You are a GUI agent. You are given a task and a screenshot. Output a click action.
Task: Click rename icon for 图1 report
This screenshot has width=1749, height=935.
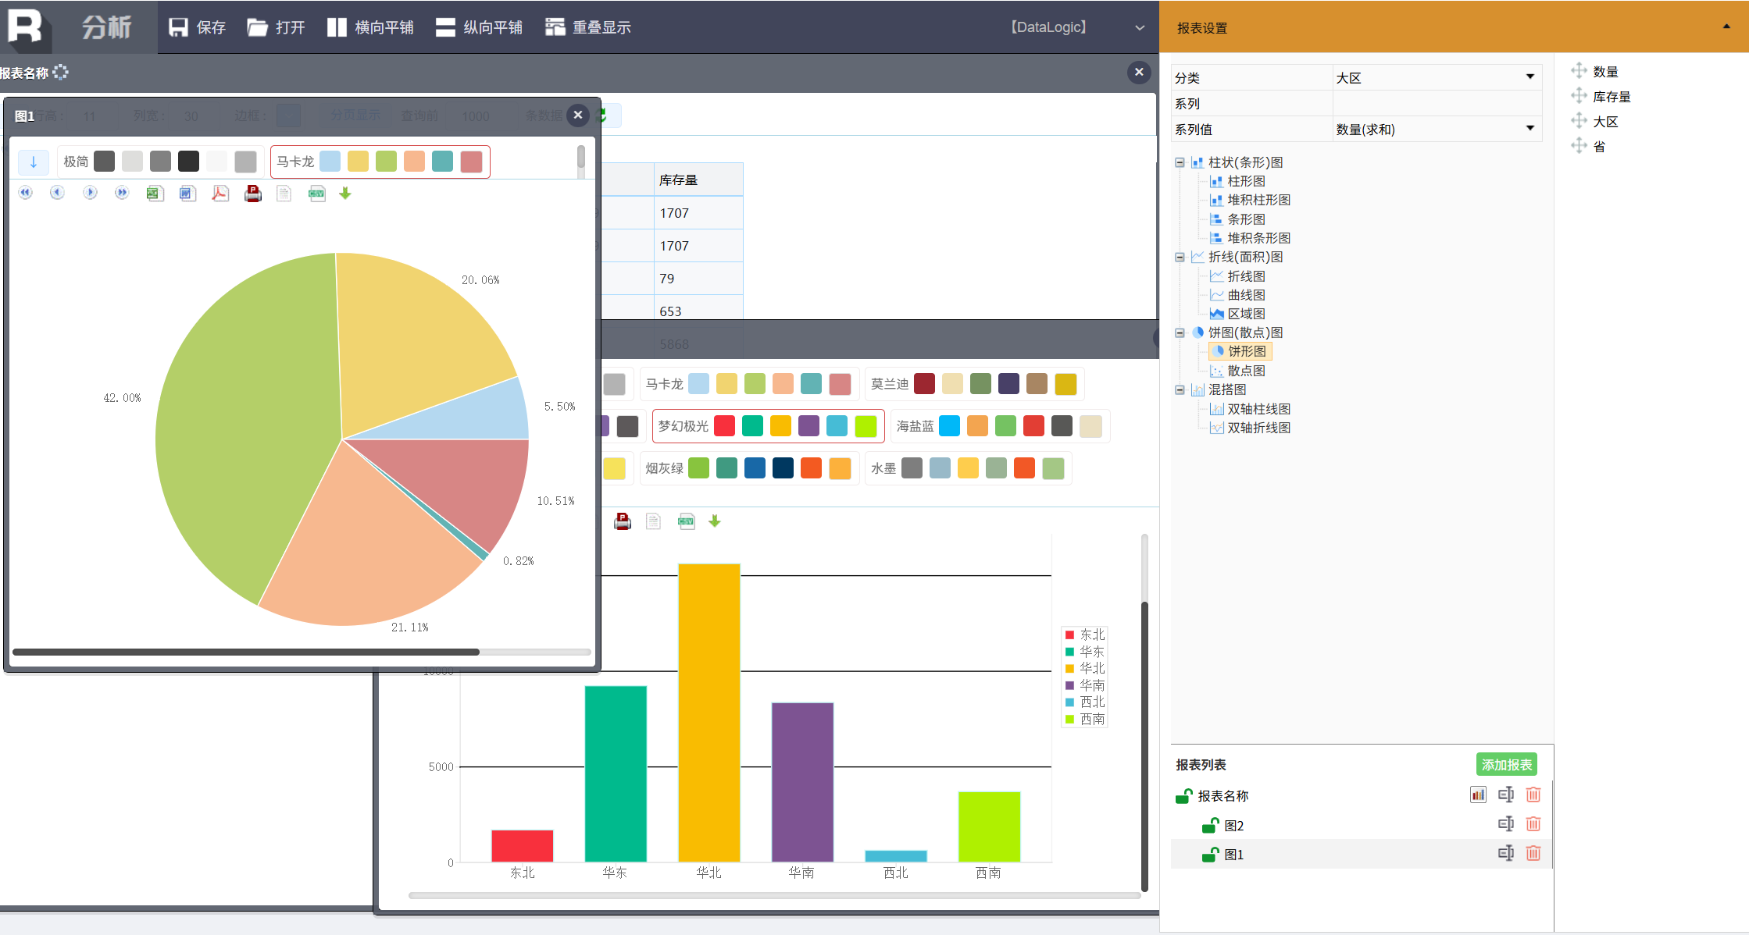[1505, 853]
